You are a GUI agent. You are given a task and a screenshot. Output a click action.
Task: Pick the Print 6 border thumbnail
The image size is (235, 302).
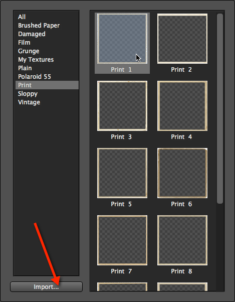click(x=182, y=173)
